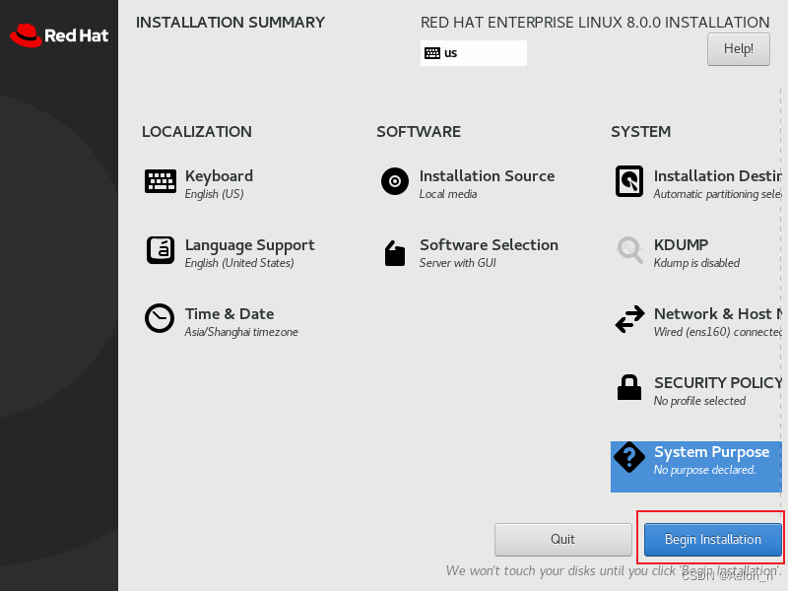The width and height of the screenshot is (788, 591).
Task: Click the Quit button
Action: click(x=562, y=539)
